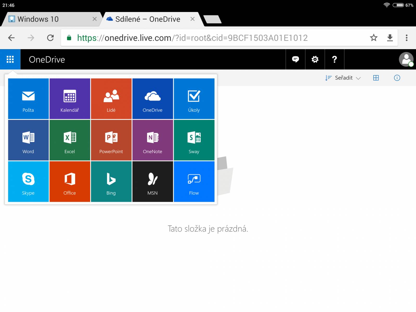The width and height of the screenshot is (416, 312).
Task: Open the feedback chat bubble icon
Action: (295, 59)
